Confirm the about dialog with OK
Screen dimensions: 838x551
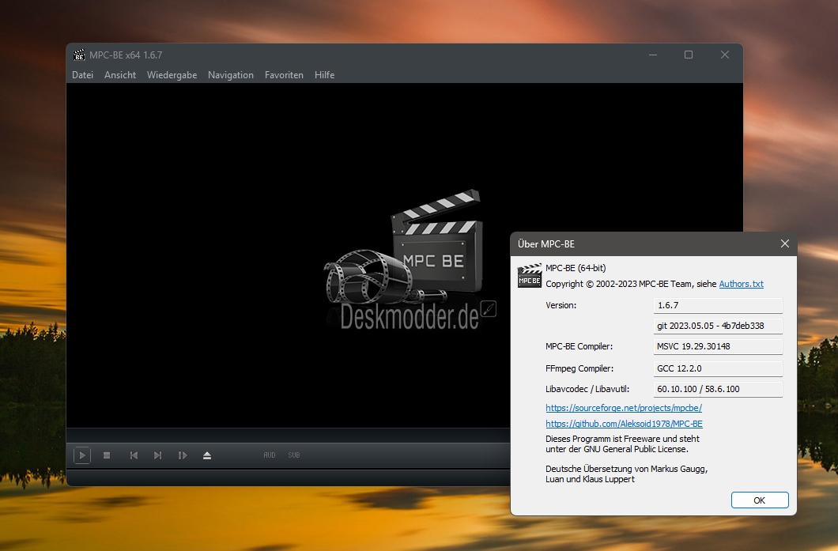click(x=760, y=500)
